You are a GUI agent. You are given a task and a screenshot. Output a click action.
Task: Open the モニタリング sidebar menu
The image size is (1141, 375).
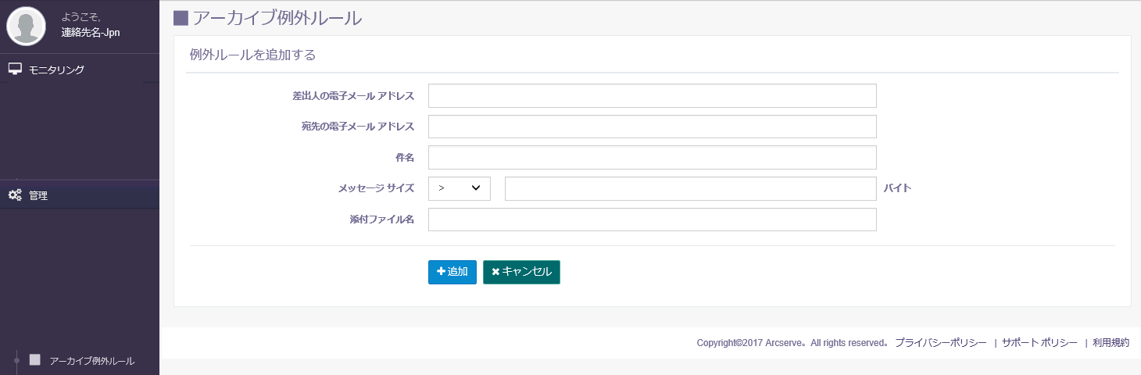point(80,70)
